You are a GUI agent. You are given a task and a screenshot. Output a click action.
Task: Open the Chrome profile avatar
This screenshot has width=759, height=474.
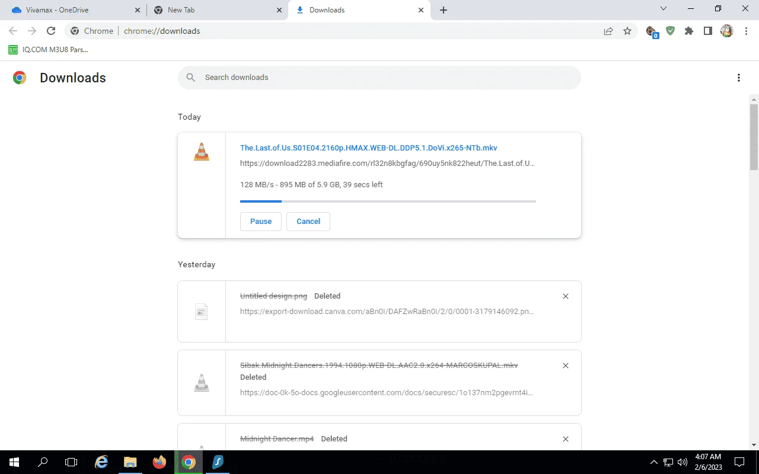point(727,31)
